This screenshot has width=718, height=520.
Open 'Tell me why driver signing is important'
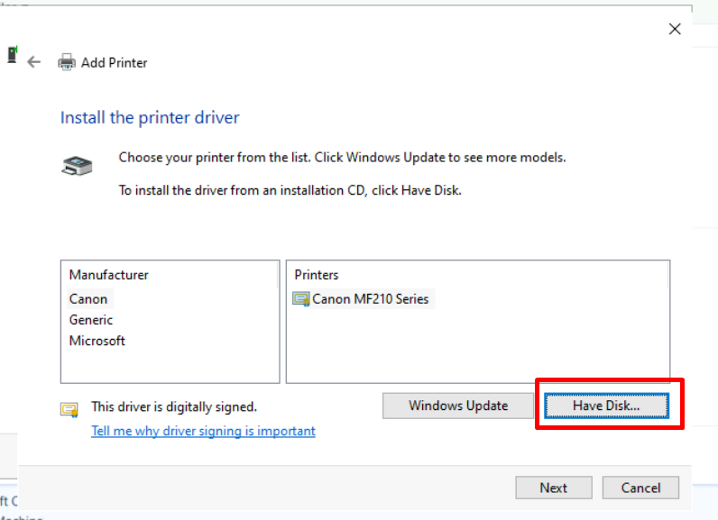(203, 431)
